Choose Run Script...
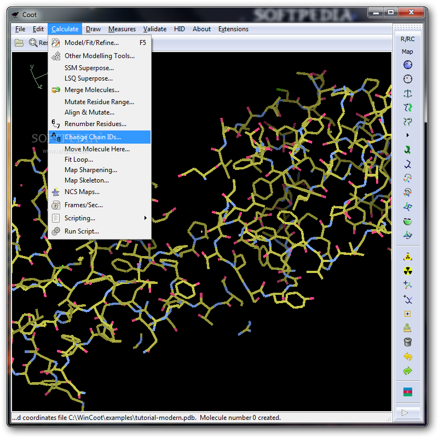This screenshot has width=439, height=438. coord(100,231)
